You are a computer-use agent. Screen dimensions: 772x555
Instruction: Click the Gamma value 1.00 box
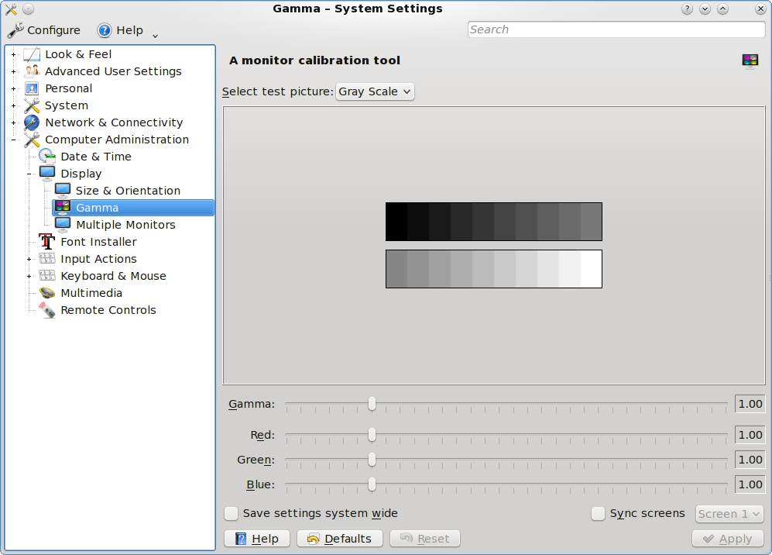coord(750,404)
